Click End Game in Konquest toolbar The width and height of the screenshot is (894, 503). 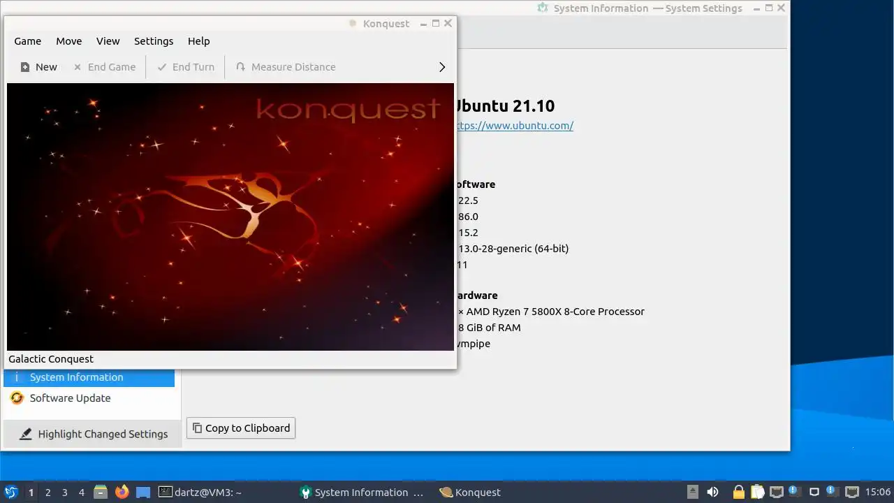[x=105, y=67]
